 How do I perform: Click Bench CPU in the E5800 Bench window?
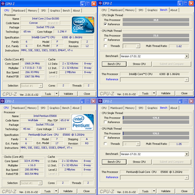pos(114,162)
